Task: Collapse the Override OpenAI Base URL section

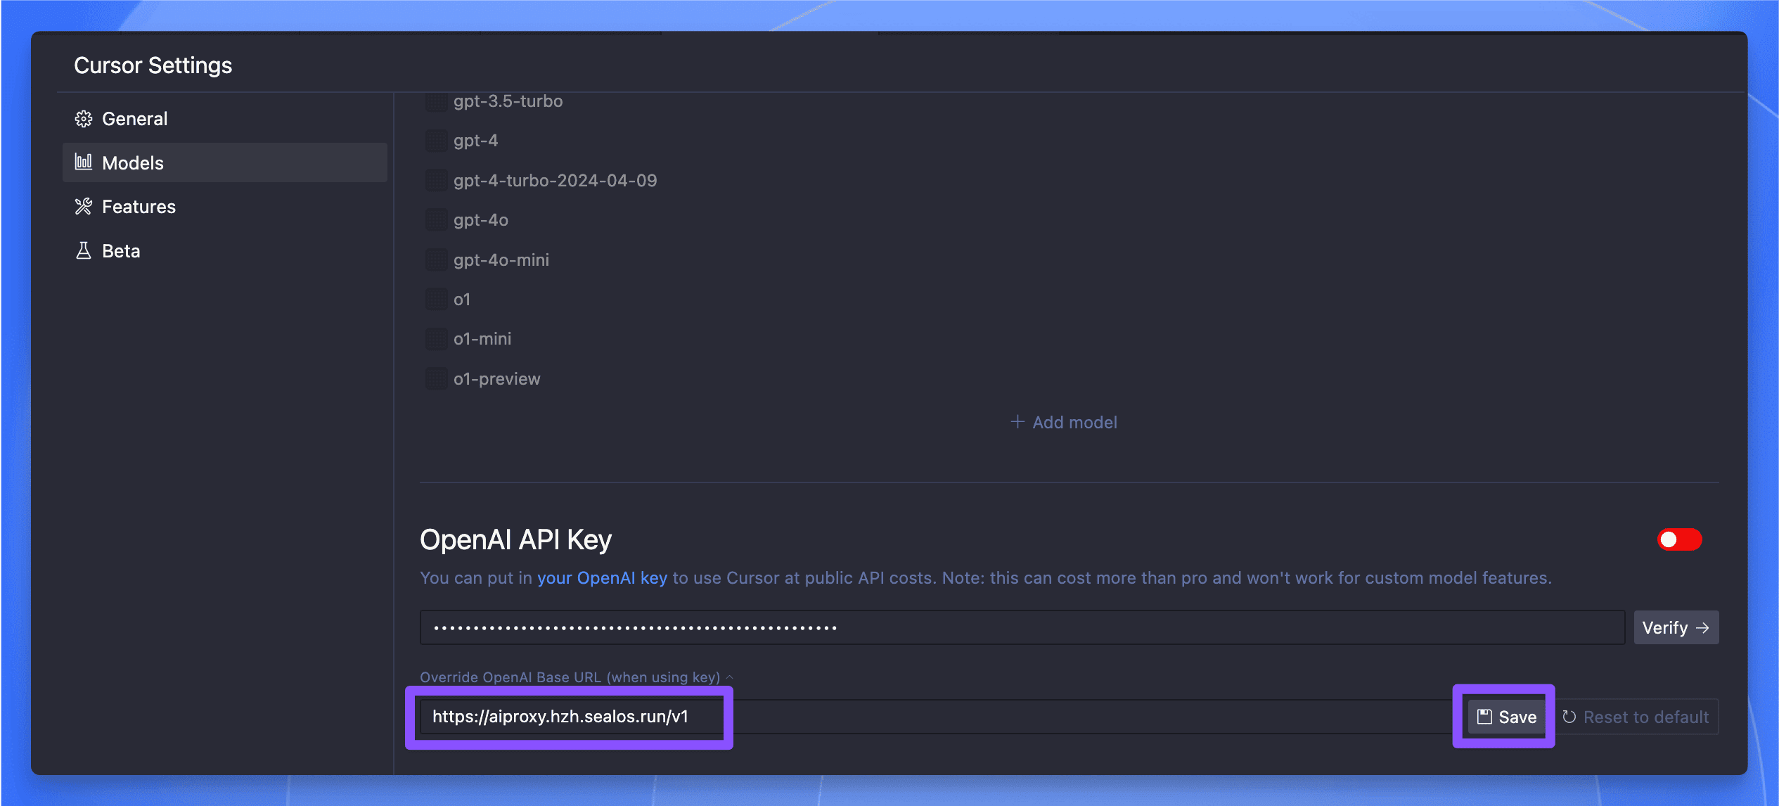Action: (728, 677)
